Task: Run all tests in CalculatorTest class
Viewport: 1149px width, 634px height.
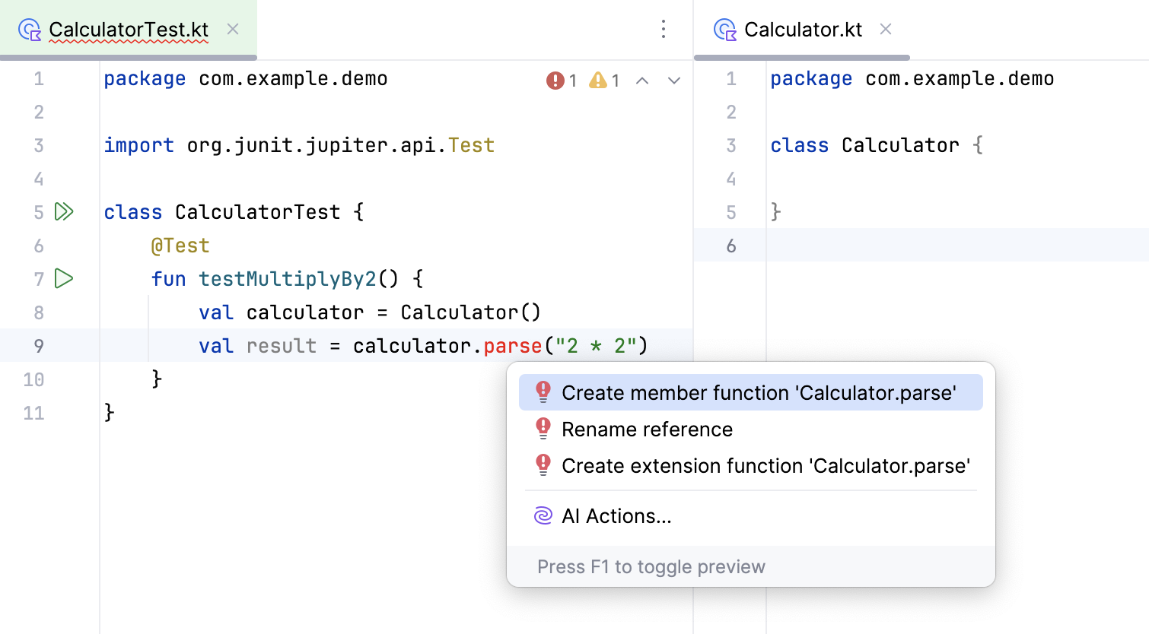Action: click(x=65, y=211)
